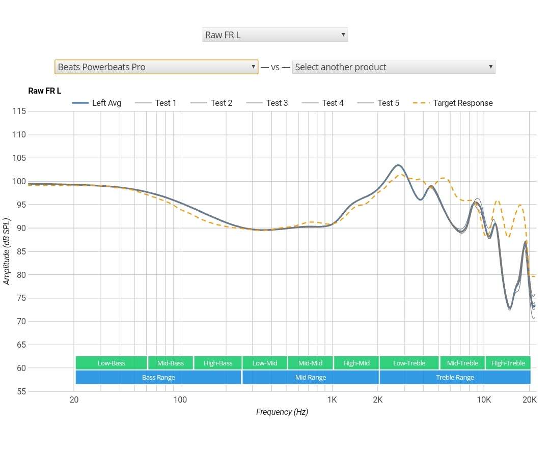
Task: Click the Low-Treble band label
Action: click(x=409, y=363)
